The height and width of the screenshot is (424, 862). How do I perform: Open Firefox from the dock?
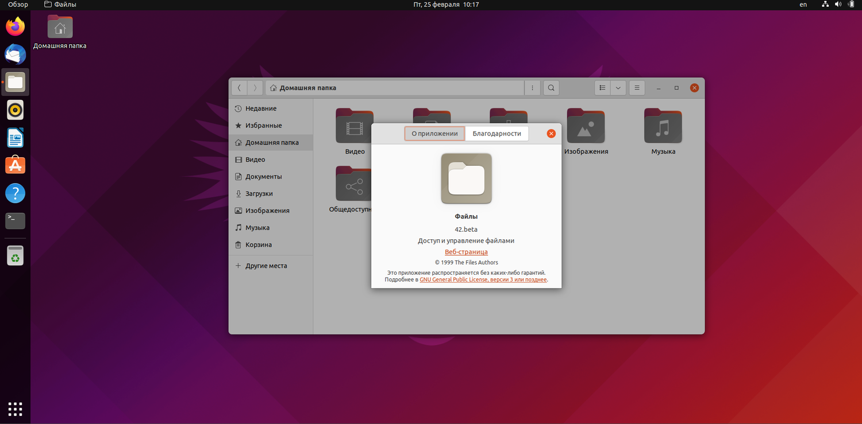16,26
